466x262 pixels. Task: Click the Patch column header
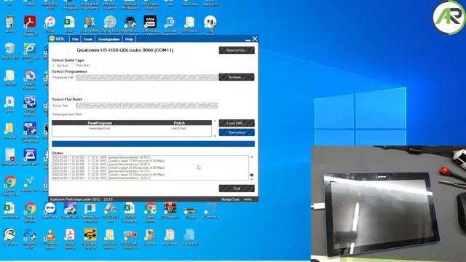(x=179, y=123)
